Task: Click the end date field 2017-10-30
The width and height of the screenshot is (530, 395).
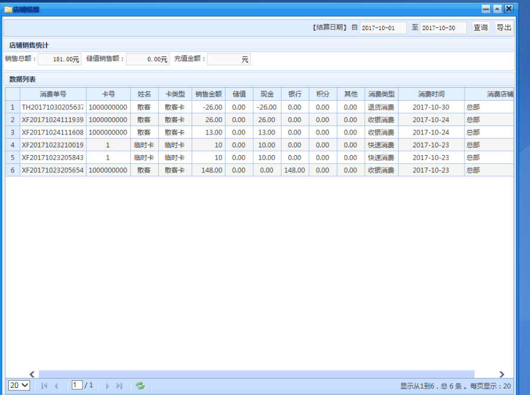Action: (443, 28)
